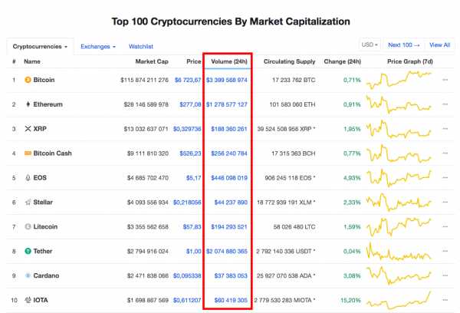Open more options for IOTA row
The width and height of the screenshot is (460, 313).
tap(445, 300)
